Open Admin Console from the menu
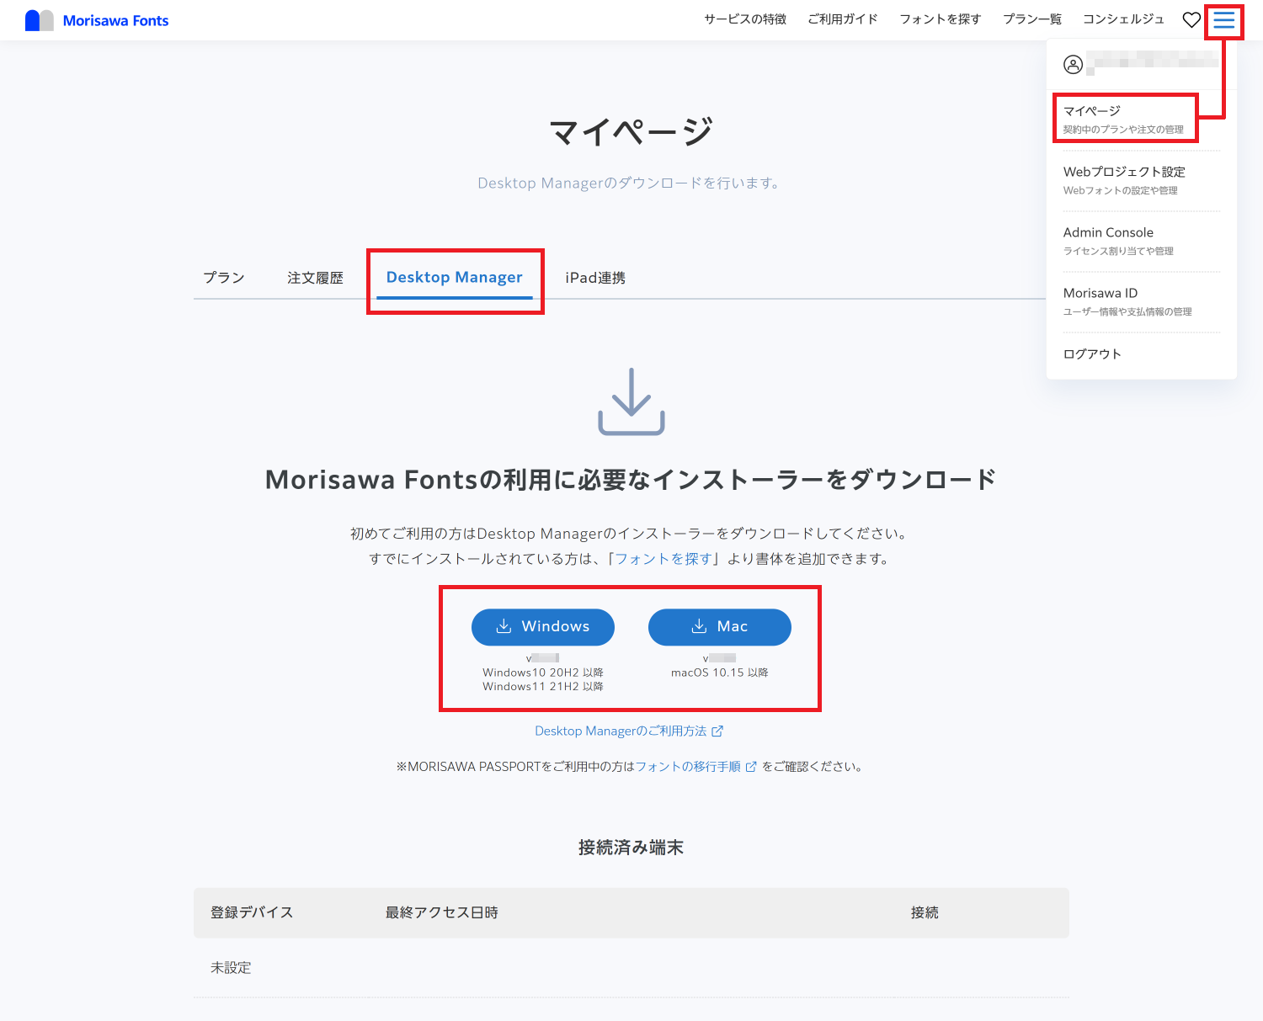Screen dimensions: 1263x1021 pyautogui.click(x=1109, y=240)
